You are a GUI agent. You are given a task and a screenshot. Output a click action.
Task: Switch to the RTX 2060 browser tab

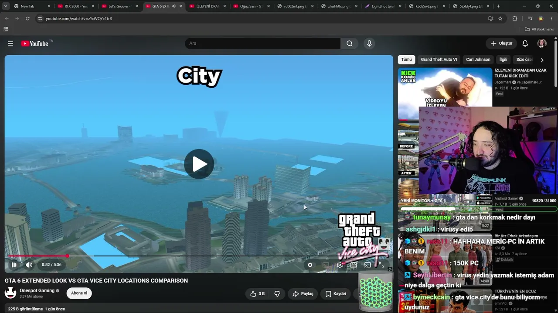(76, 7)
